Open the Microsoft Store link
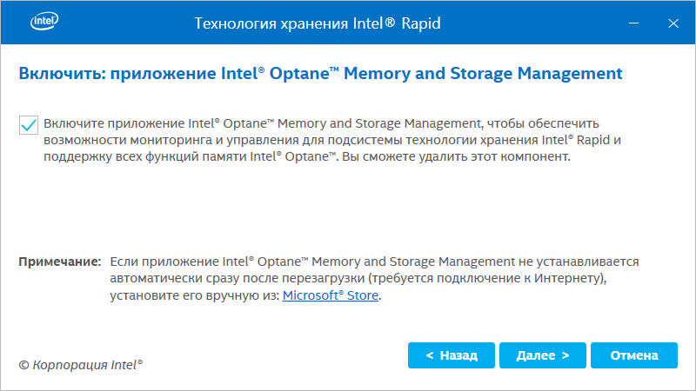Screen dimensions: 696x391 tap(331, 295)
